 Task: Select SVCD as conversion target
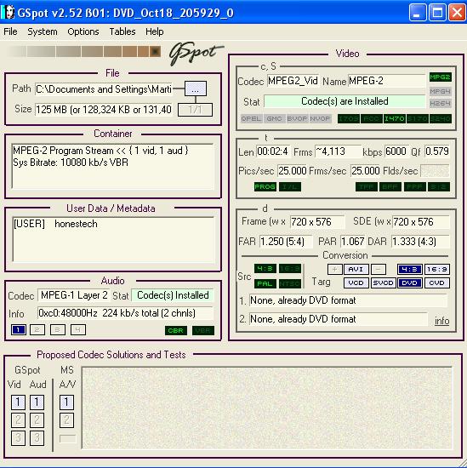pos(383,283)
